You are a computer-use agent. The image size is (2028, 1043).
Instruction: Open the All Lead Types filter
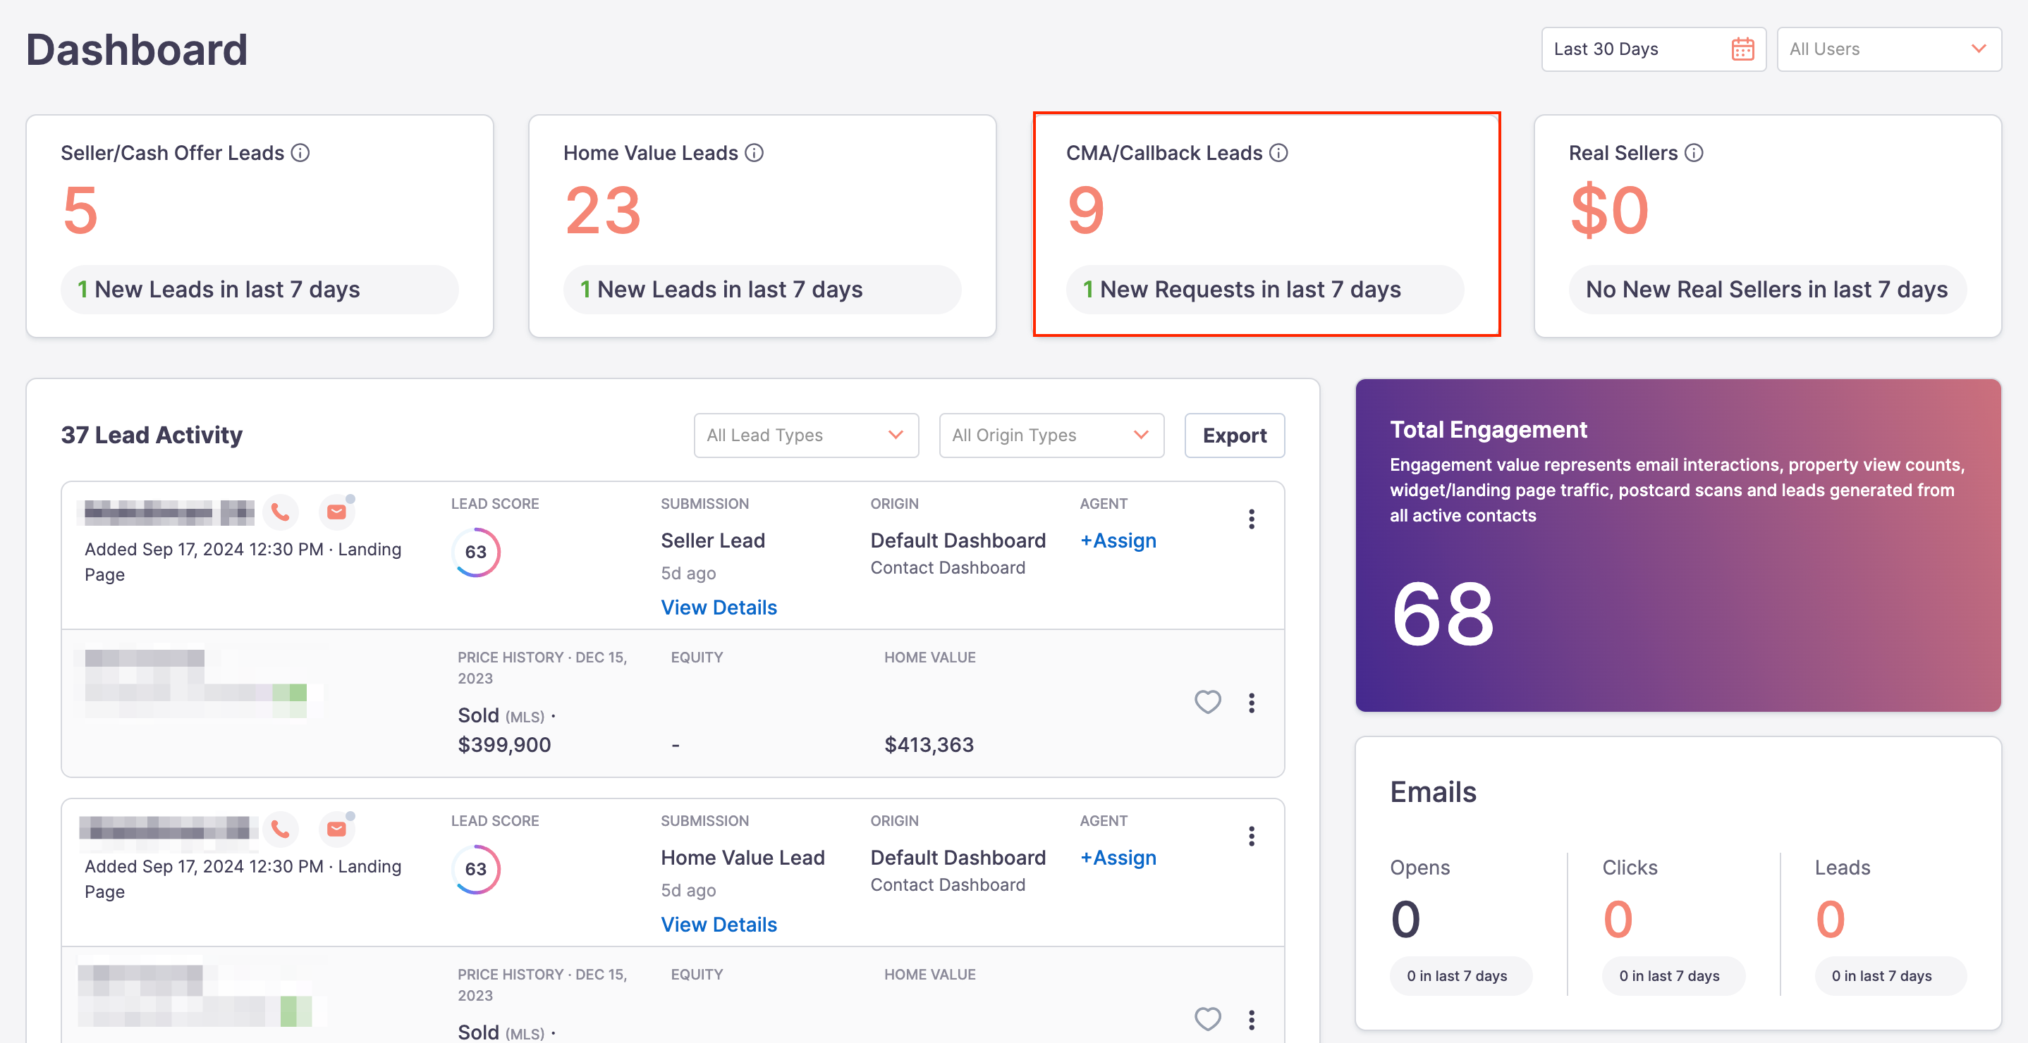[x=806, y=435]
